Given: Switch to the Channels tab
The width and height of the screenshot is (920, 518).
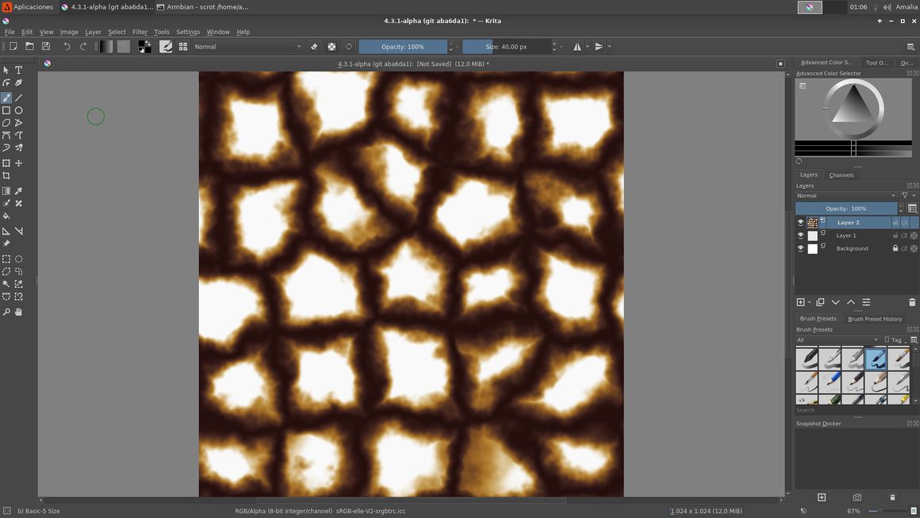Looking at the screenshot, I should coord(841,175).
